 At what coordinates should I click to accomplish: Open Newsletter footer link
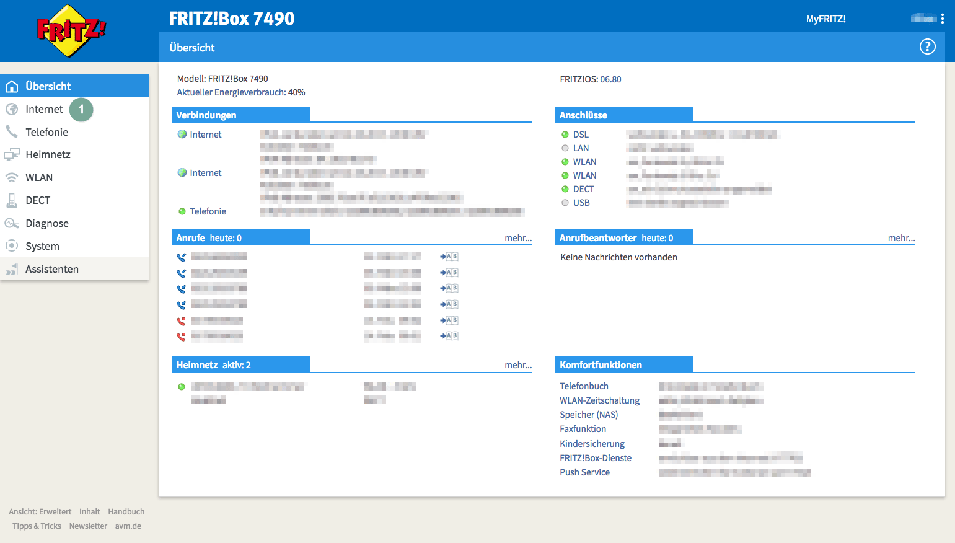(88, 526)
